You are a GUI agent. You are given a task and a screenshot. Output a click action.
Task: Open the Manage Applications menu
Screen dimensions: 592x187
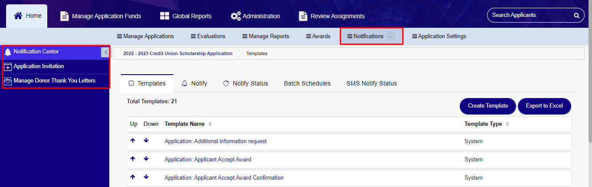145,36
